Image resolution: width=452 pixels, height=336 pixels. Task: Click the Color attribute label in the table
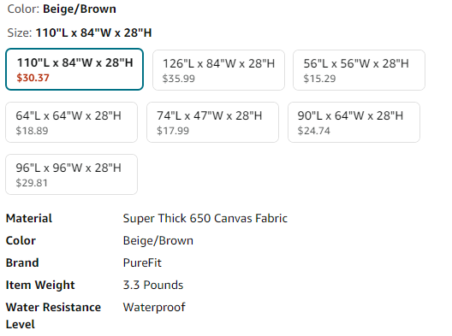21,241
